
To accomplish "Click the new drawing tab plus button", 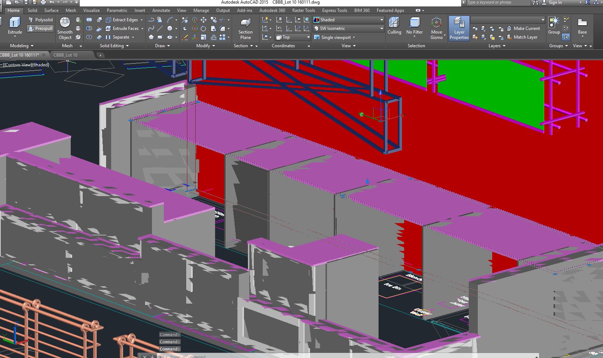I will pyautogui.click(x=100, y=55).
